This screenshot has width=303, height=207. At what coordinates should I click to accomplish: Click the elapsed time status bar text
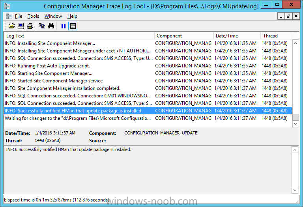[56, 200]
